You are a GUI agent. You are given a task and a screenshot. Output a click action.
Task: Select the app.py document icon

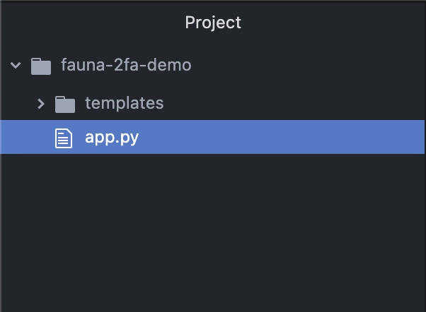click(x=64, y=138)
